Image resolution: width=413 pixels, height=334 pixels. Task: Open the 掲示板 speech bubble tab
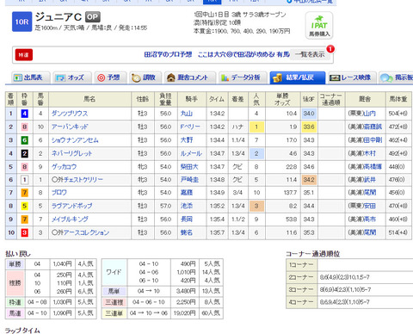(x=396, y=77)
